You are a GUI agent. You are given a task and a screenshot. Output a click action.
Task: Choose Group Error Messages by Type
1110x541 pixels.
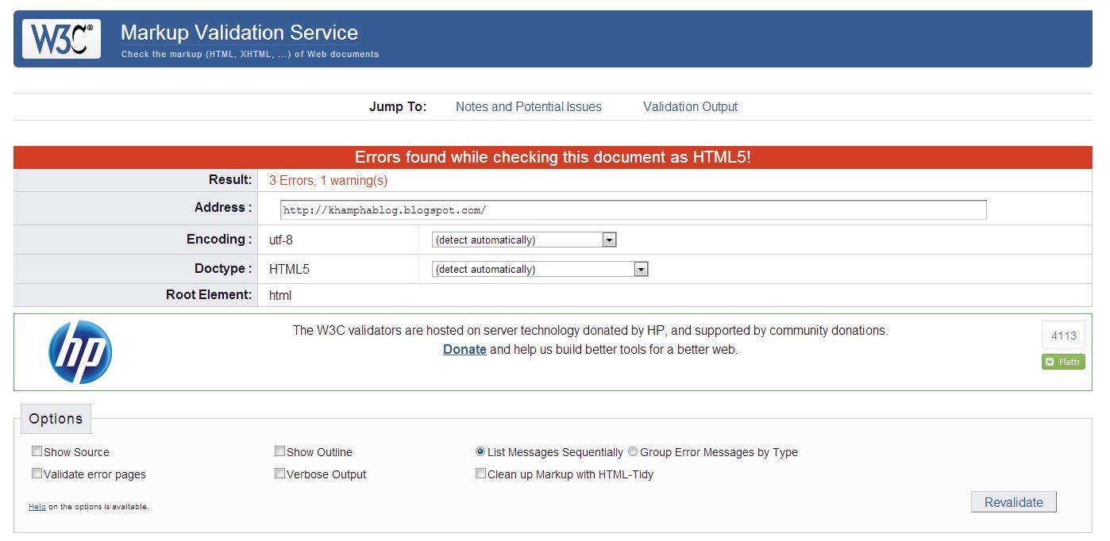pos(633,451)
